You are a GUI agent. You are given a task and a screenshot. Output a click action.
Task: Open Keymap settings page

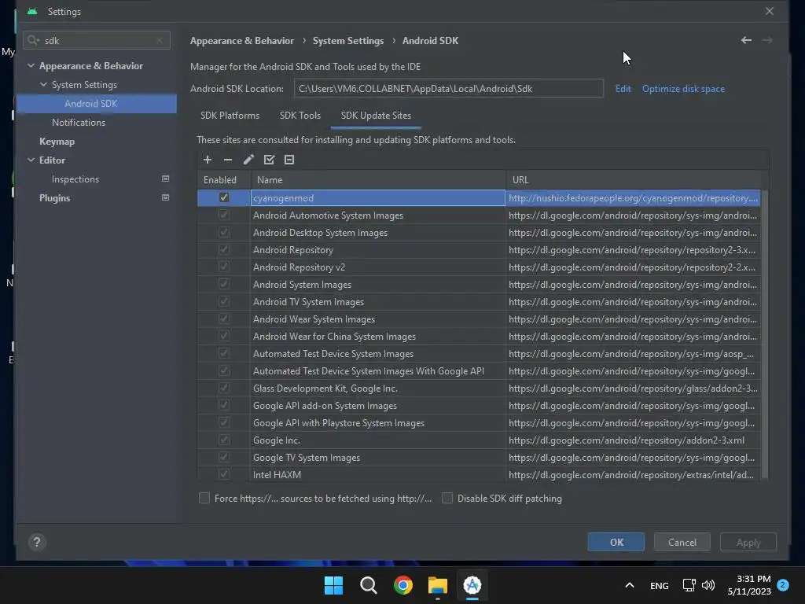tap(57, 142)
